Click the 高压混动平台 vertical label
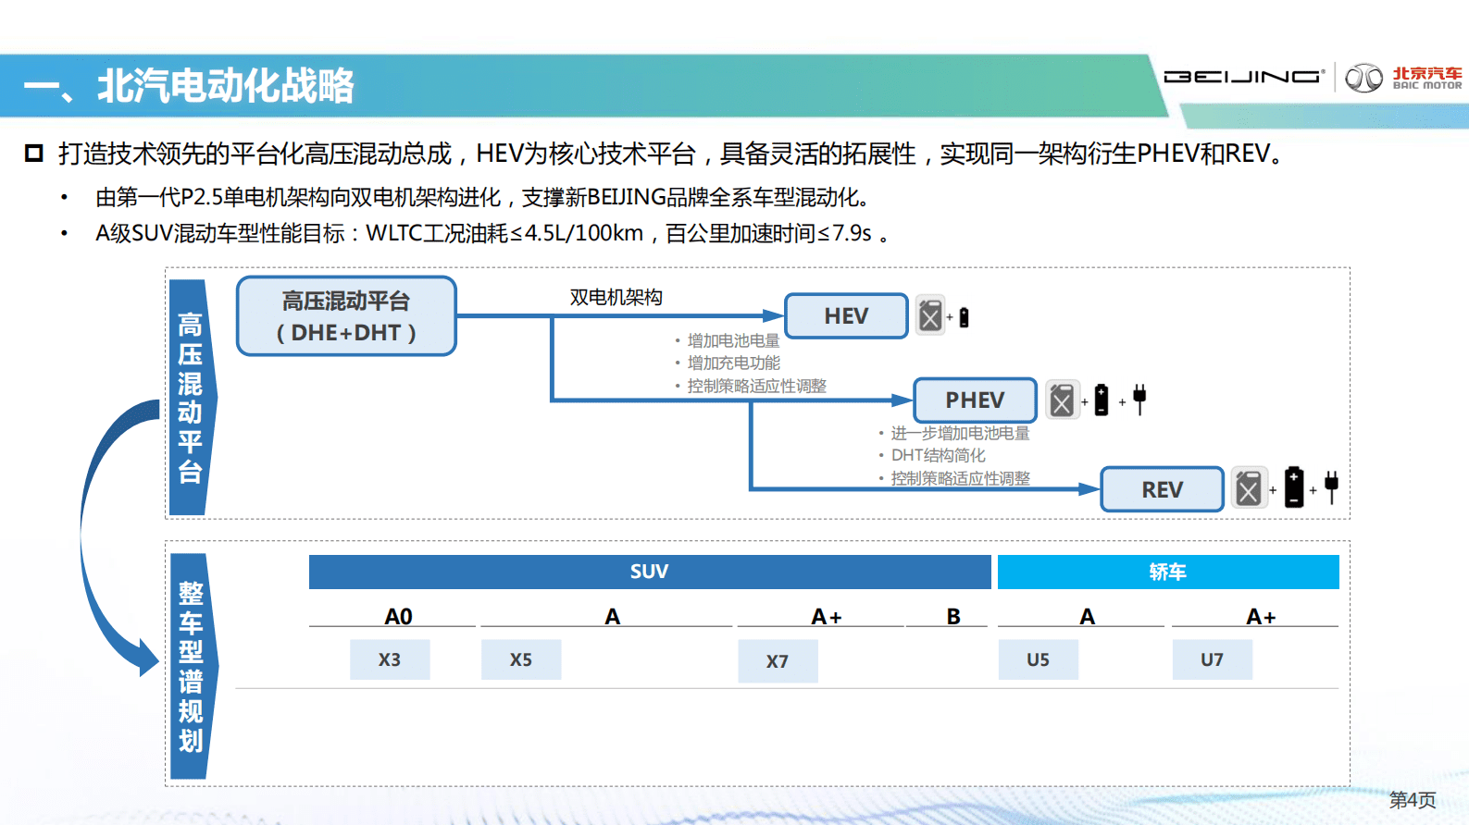The width and height of the screenshot is (1469, 825). coord(192,398)
